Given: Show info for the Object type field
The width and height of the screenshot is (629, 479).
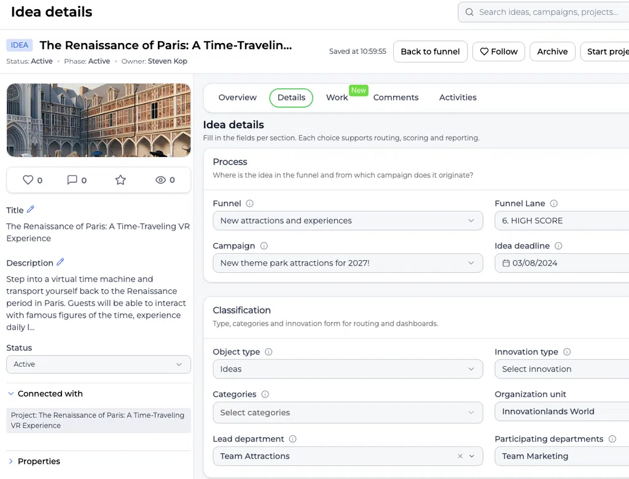Looking at the screenshot, I should tap(269, 351).
